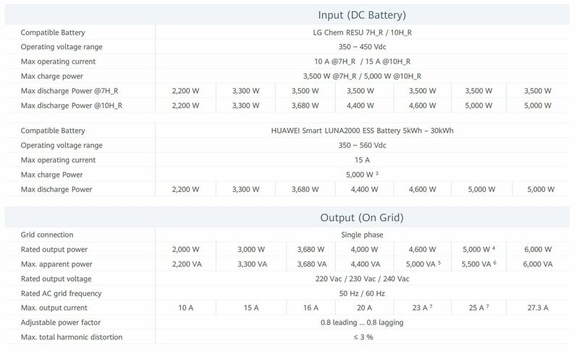Click the Single phase grid connection value
The height and width of the screenshot is (353, 579).
[x=362, y=235]
